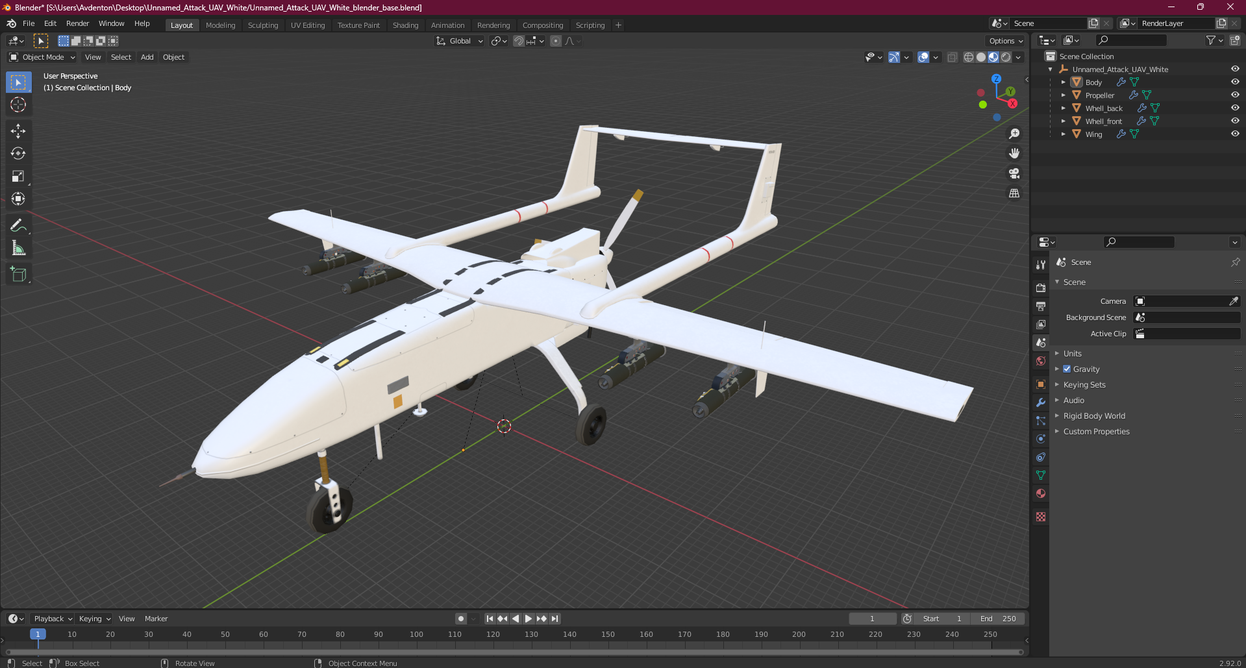Activate the Scale tool
Screen dimensions: 1246x668
coord(18,176)
